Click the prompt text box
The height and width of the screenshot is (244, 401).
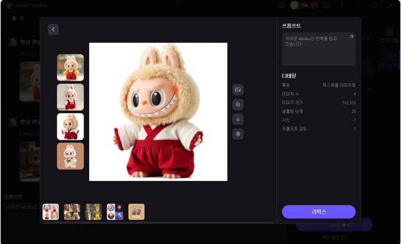pyautogui.click(x=319, y=49)
